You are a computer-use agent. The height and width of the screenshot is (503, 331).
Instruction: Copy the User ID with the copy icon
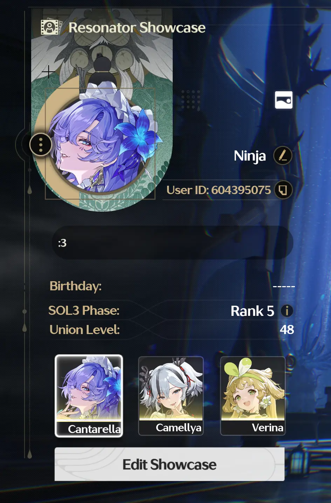tap(283, 190)
